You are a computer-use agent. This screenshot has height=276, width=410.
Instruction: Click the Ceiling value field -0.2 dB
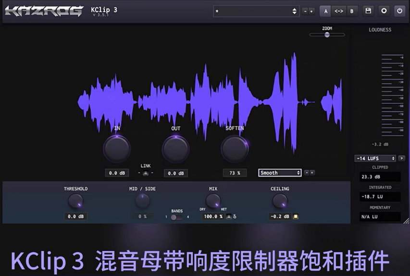click(280, 216)
